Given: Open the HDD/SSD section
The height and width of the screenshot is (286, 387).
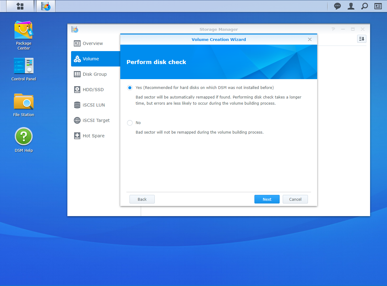Looking at the screenshot, I should click(93, 90).
